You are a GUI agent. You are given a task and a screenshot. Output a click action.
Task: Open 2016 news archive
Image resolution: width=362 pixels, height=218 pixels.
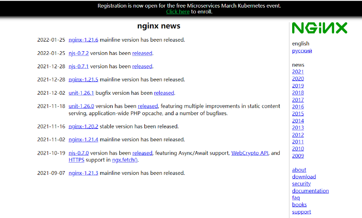(298, 107)
